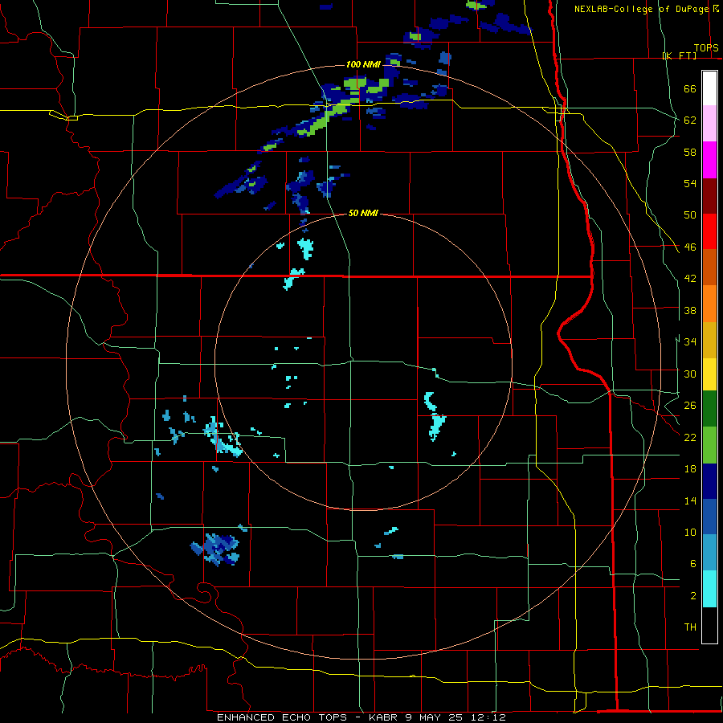Select the gold legend color block
This screenshot has height=723, width=723.
point(709,341)
